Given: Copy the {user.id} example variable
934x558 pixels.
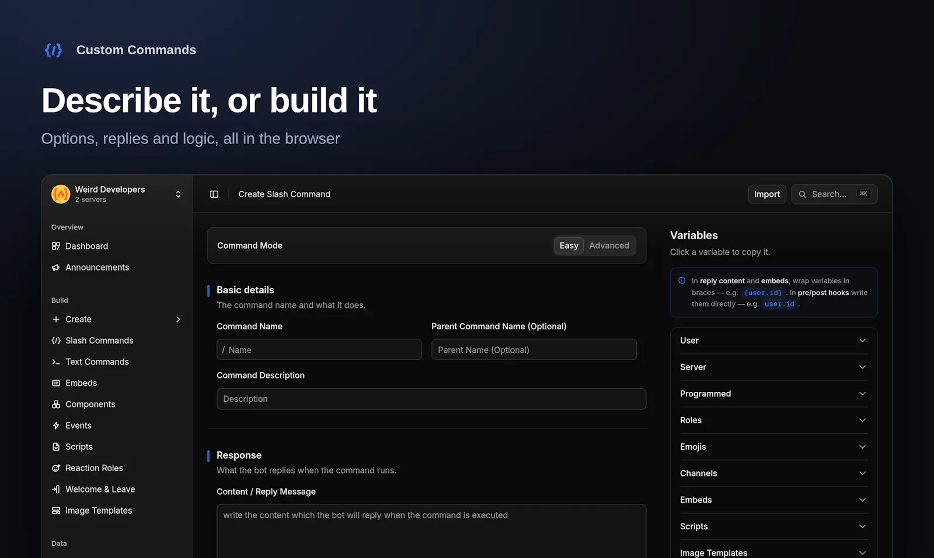Looking at the screenshot, I should pyautogui.click(x=763, y=293).
